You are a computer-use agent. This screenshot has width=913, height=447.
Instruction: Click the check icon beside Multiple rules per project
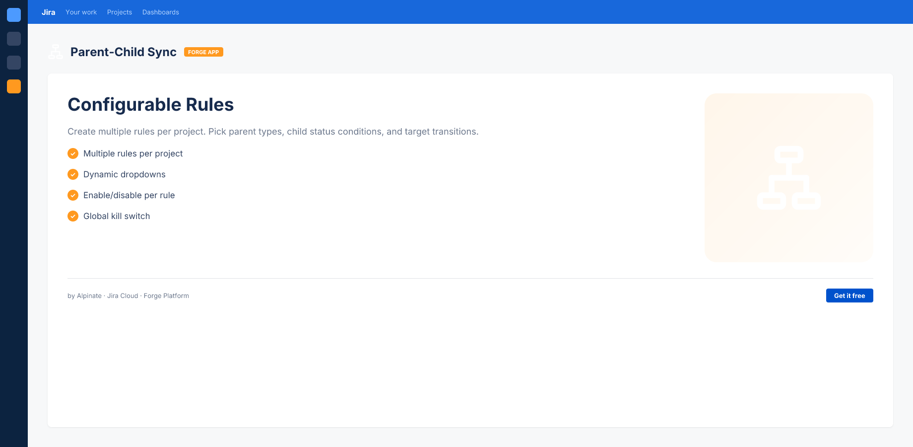pos(73,153)
